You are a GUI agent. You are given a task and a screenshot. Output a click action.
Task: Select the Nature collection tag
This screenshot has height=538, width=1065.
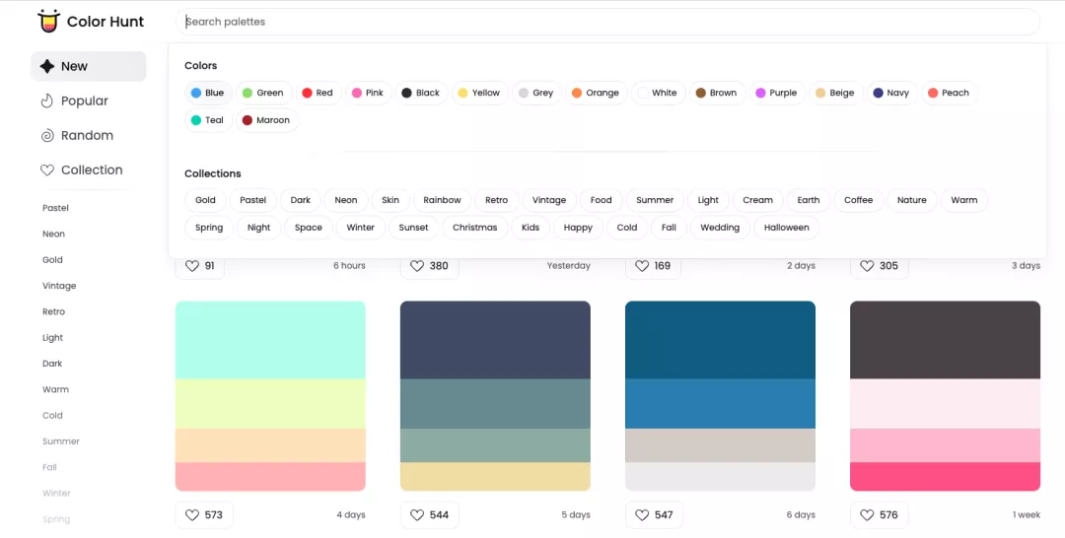pyautogui.click(x=912, y=200)
